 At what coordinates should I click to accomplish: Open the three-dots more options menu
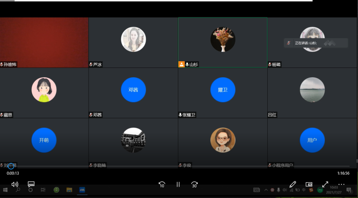click(341, 184)
